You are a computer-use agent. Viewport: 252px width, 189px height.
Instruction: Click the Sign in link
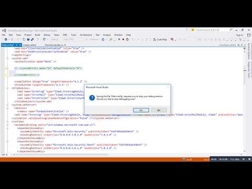pos(239,35)
